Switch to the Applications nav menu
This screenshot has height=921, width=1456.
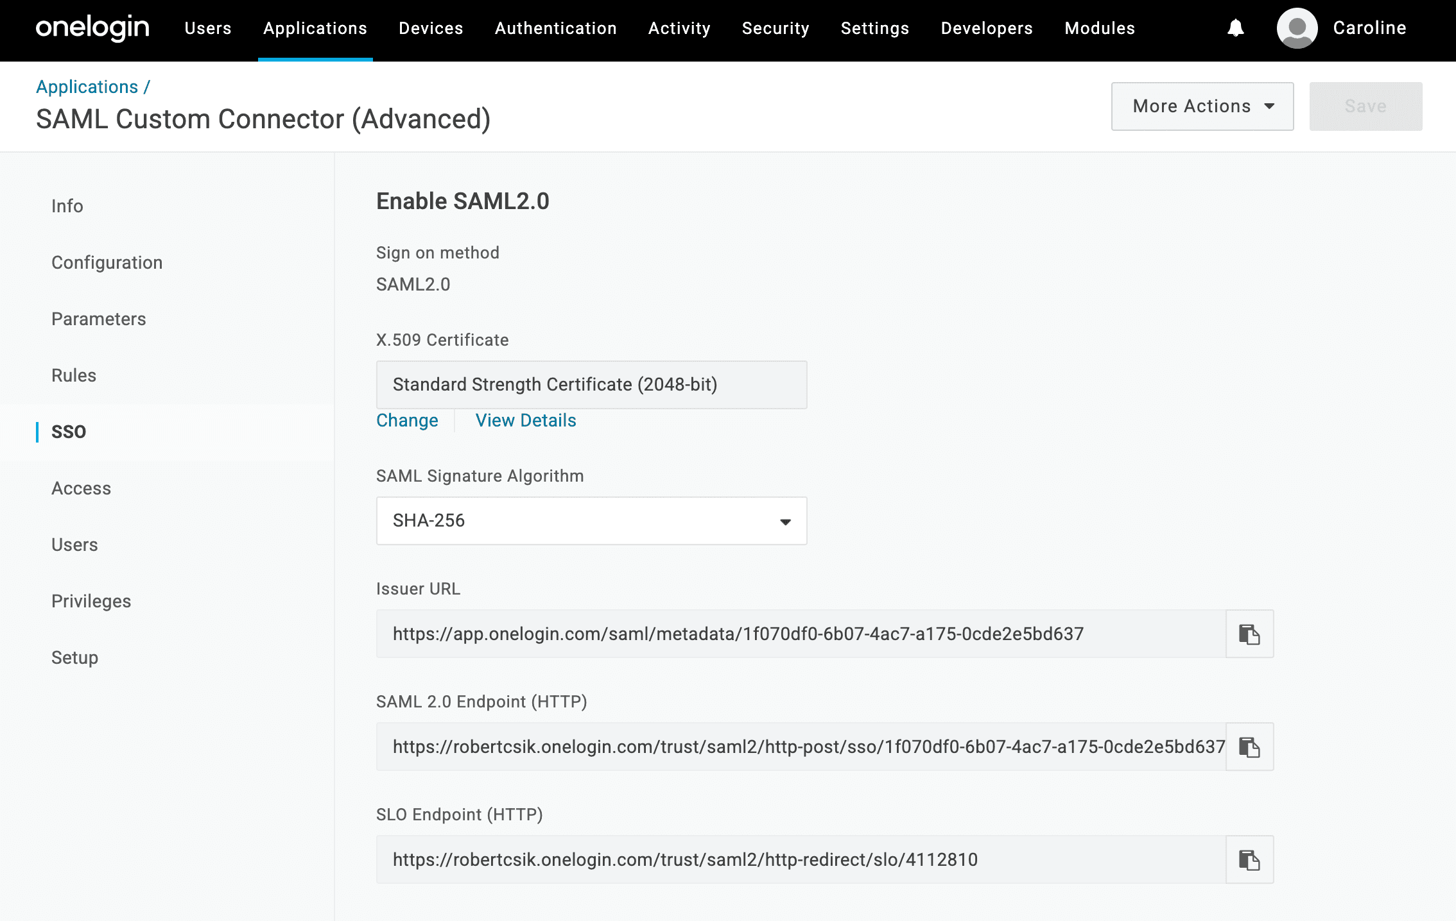(x=315, y=28)
